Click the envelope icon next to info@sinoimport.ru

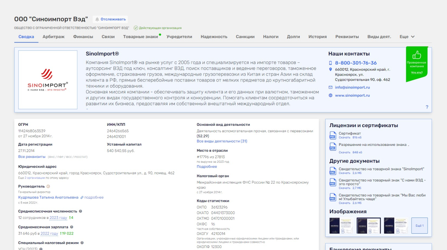coord(330,87)
